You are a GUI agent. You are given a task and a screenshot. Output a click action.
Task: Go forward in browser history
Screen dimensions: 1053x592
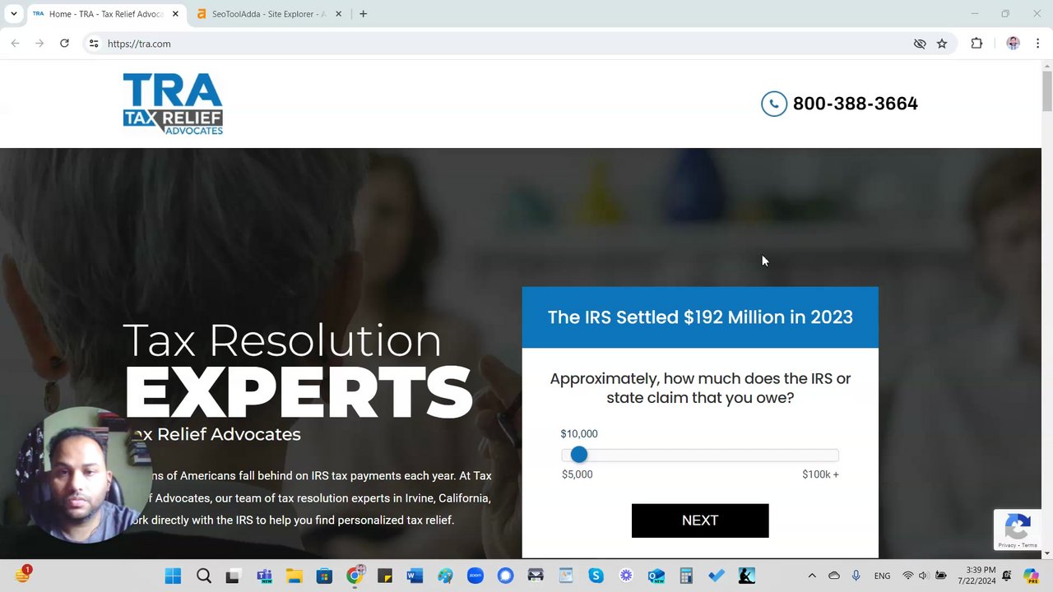(x=39, y=44)
